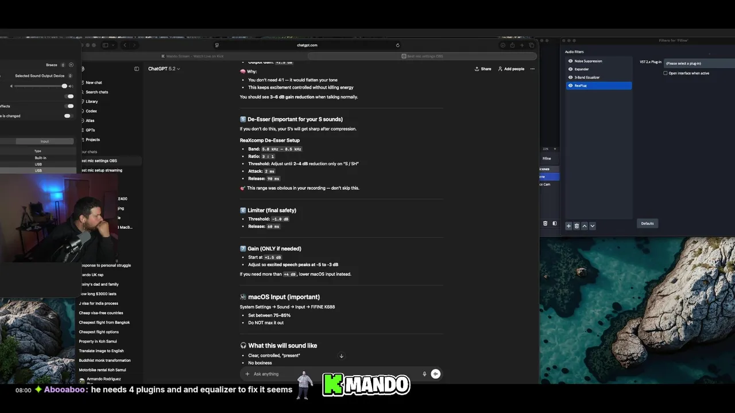Open Safari sidebar dropdown chevron
Screen dimensions: 735x413
point(112,45)
